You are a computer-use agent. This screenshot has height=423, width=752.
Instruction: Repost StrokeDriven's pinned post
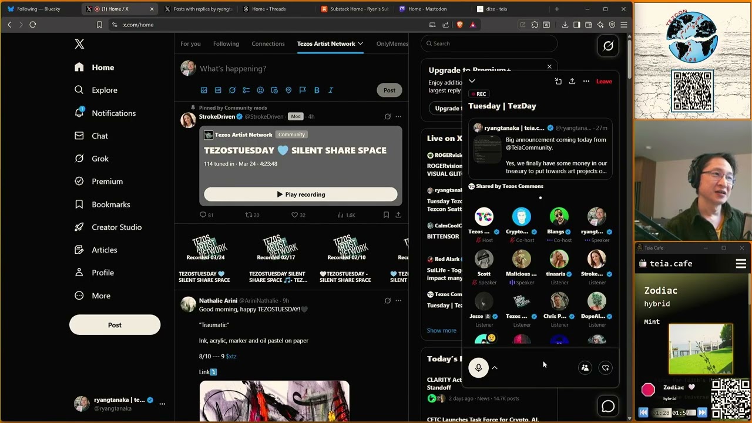coord(252,215)
